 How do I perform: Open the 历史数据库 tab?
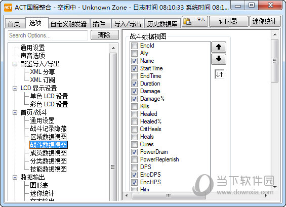[162, 23]
